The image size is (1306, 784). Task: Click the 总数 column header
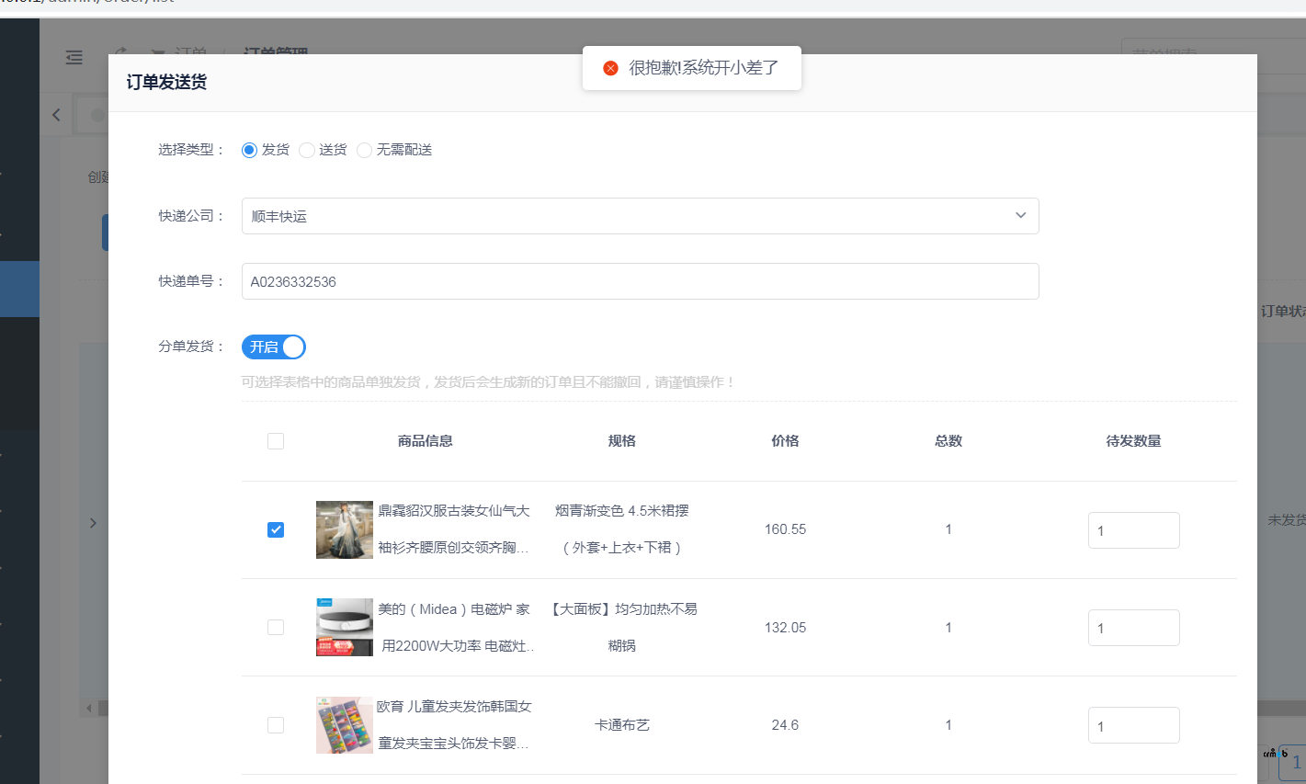pyautogui.click(x=948, y=441)
